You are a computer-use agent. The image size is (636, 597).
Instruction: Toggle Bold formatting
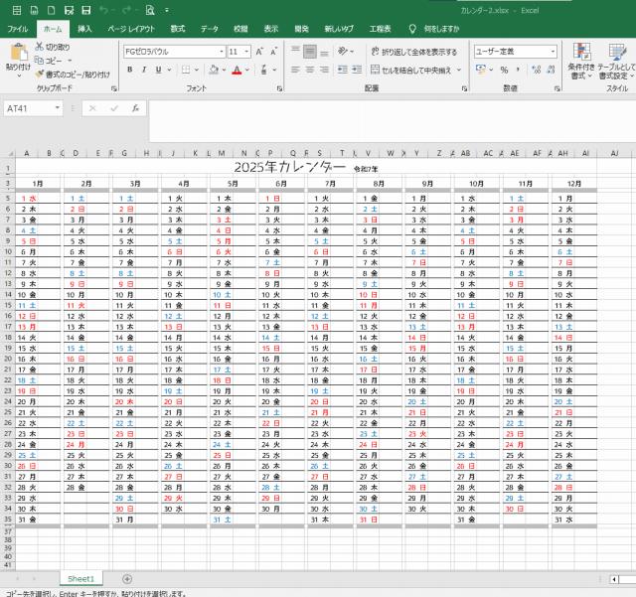point(130,70)
